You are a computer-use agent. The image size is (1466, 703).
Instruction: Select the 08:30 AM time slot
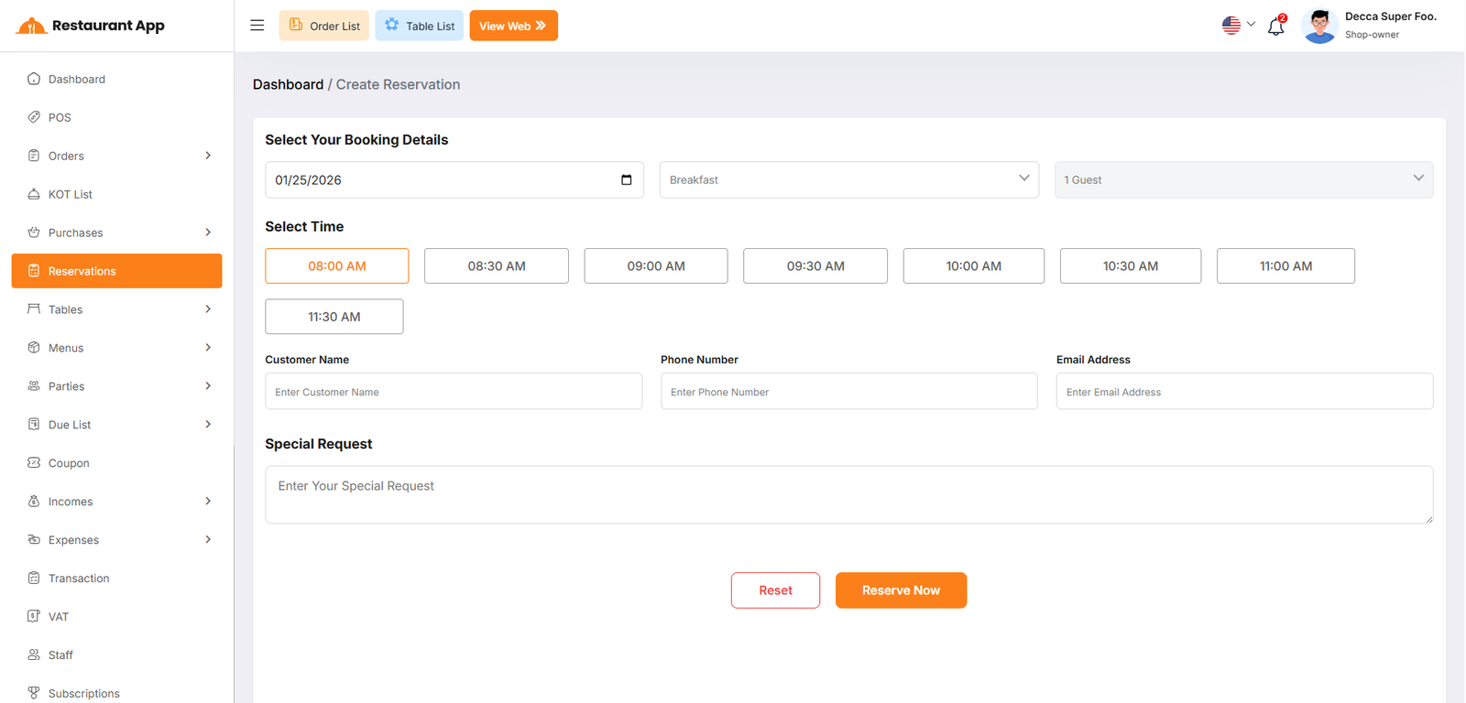[x=496, y=266]
